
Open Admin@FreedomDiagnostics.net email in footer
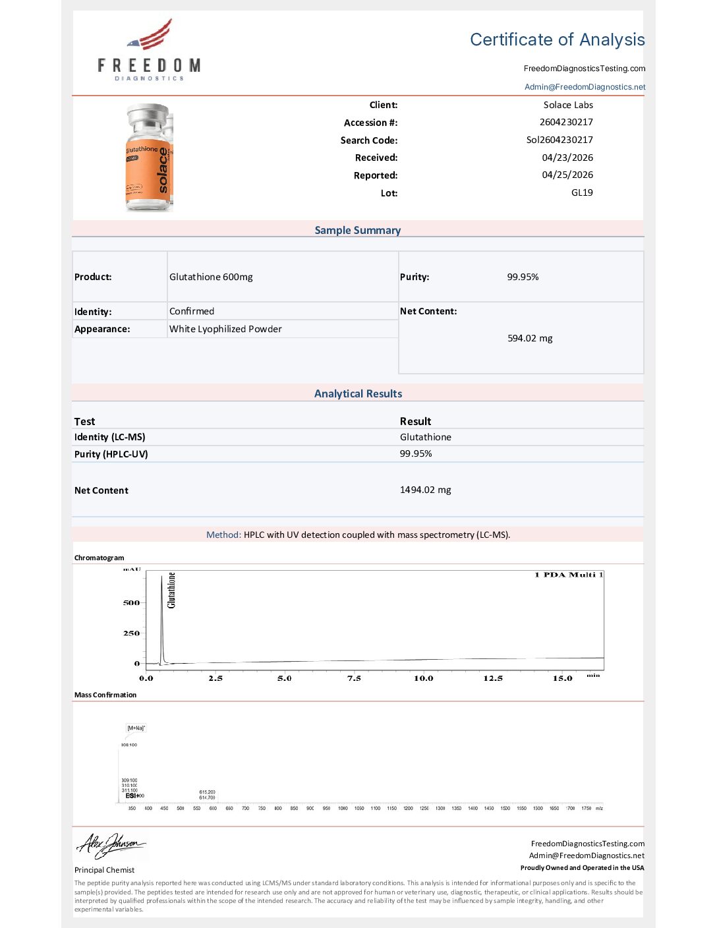(x=587, y=855)
